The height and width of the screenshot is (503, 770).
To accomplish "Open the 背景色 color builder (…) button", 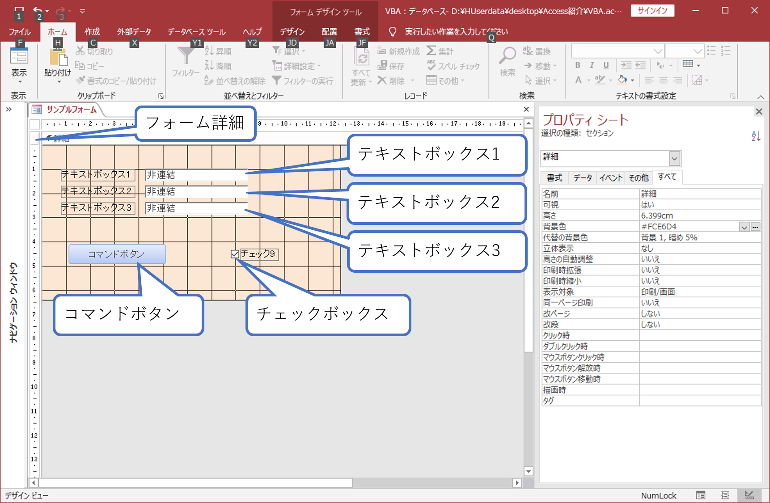I will (x=755, y=227).
